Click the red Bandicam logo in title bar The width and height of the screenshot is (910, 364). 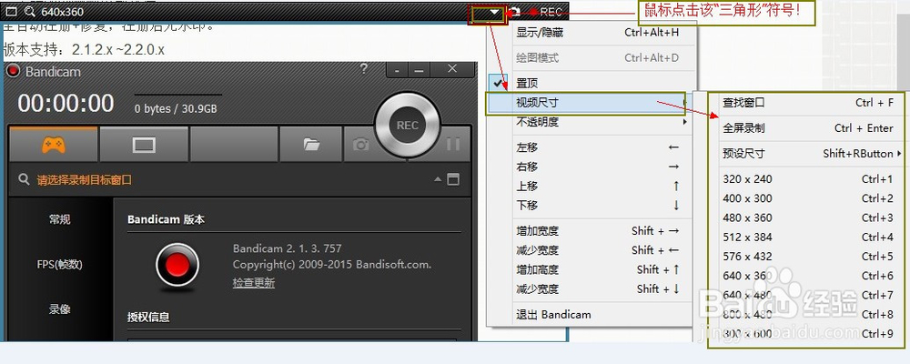14,71
